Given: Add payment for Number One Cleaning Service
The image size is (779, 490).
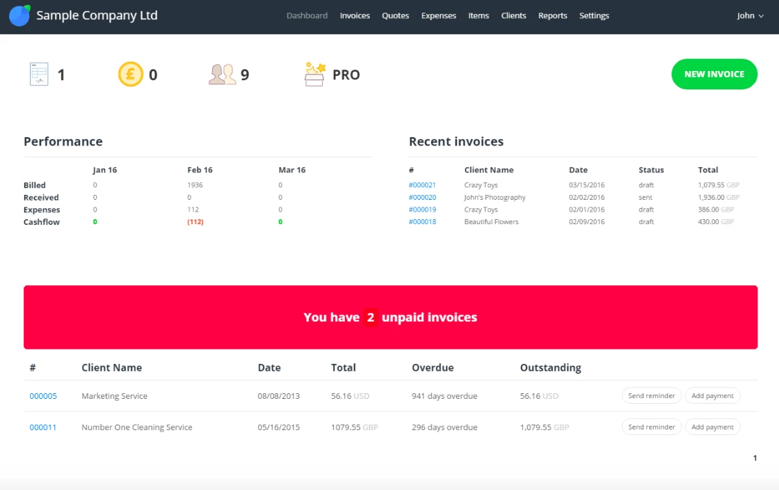Looking at the screenshot, I should 712,427.
